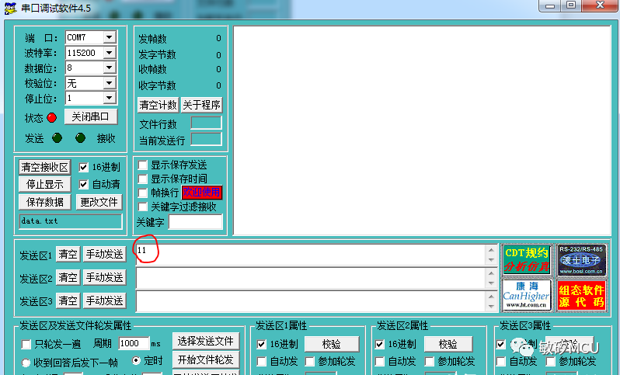Open the 康海 CanHigher banner
Screen dimensions: 620x375
[526, 294]
